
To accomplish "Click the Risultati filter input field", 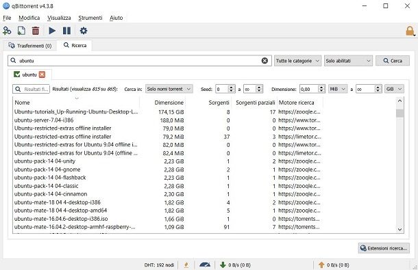I will pos(32,89).
